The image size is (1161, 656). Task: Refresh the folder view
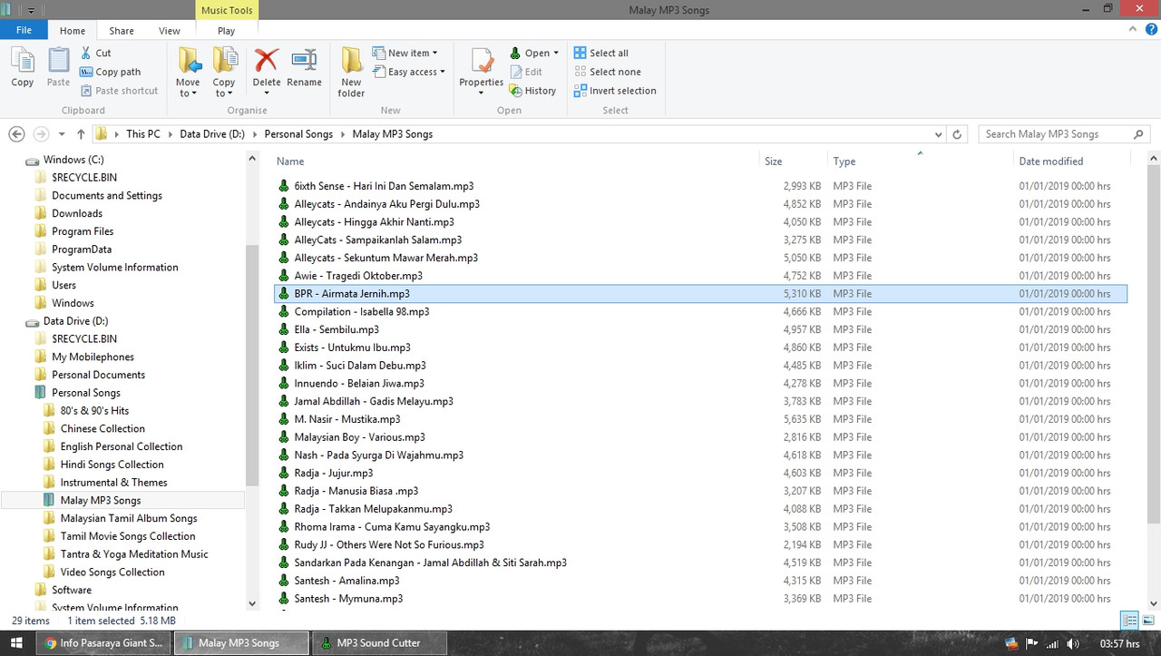pyautogui.click(x=956, y=134)
